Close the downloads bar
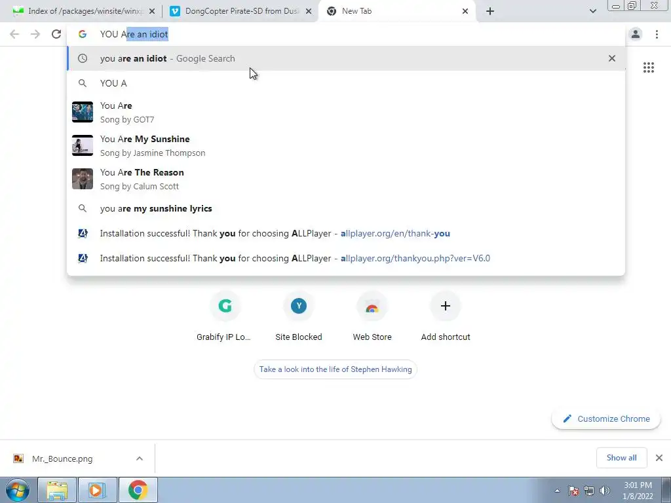The height and width of the screenshot is (503, 671). (659, 458)
